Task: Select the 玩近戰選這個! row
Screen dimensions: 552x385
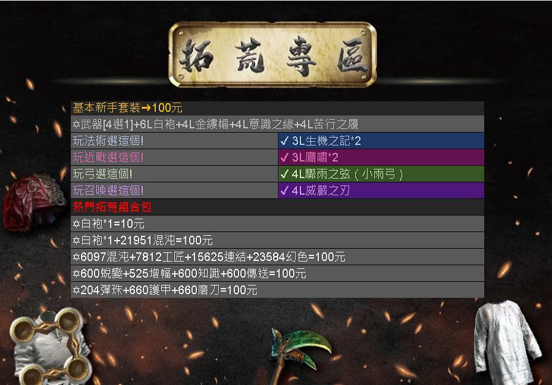Action: (277, 157)
